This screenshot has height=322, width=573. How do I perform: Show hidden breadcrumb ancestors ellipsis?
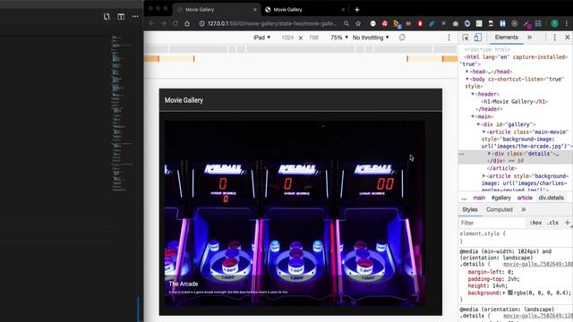coord(464,199)
